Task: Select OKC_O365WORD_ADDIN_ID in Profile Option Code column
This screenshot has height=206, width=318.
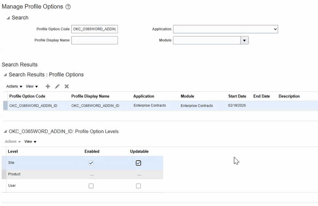Action: (x=33, y=106)
